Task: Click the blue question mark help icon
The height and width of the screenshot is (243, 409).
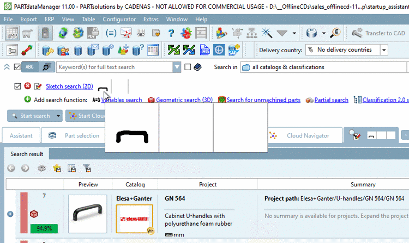Action: pyautogui.click(x=171, y=33)
